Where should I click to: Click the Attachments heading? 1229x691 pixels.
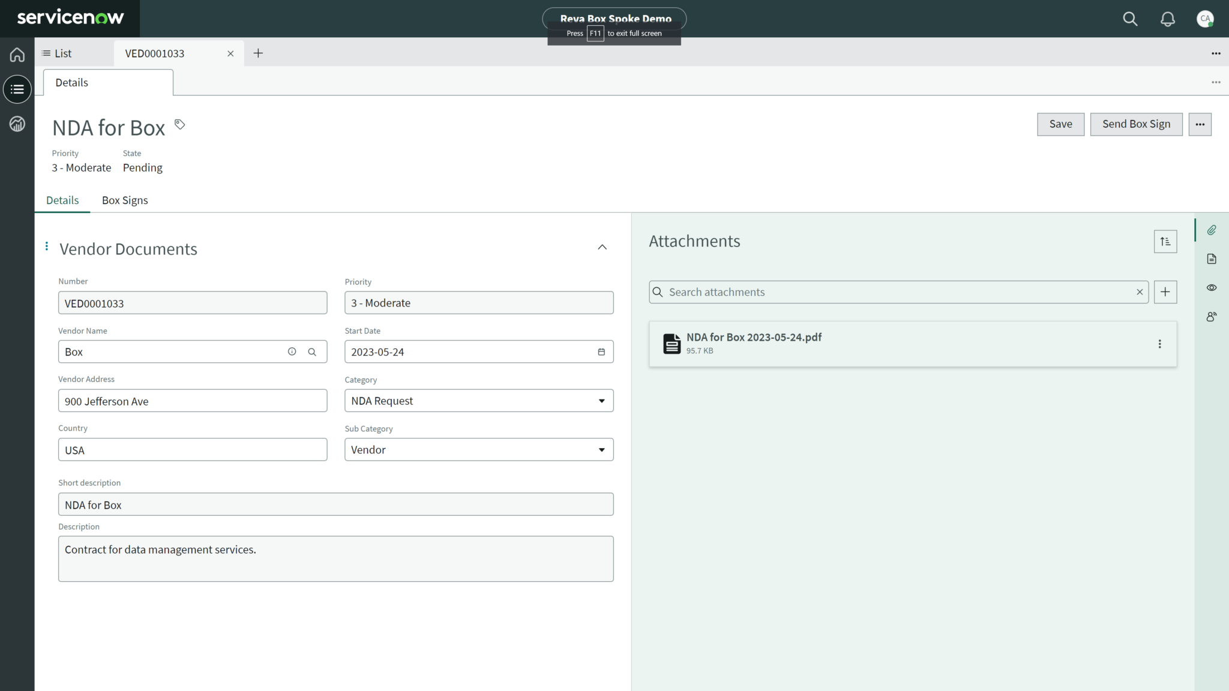694,241
